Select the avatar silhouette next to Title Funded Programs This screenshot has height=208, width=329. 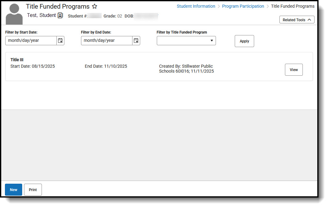14,13
